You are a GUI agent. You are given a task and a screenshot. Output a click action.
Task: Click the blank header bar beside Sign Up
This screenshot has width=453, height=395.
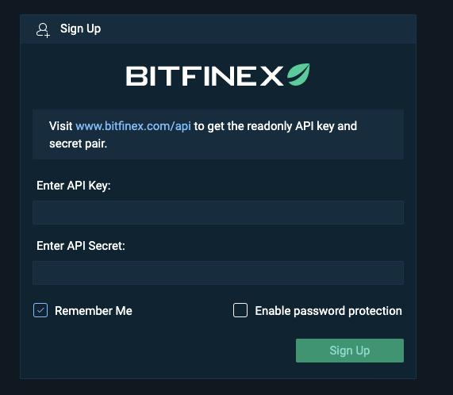(257, 29)
